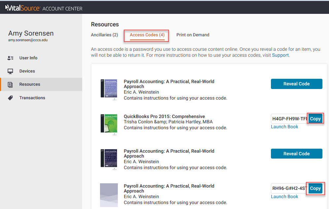This screenshot has height=209, width=329.
Task: Launch Book for QuickBooks Pro 2015
Action: [284, 127]
